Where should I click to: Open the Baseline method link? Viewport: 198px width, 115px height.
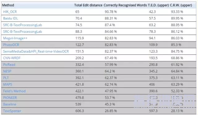click(x=10, y=104)
